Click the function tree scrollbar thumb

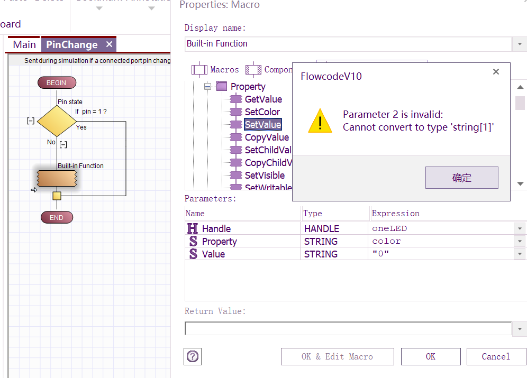coord(520,103)
